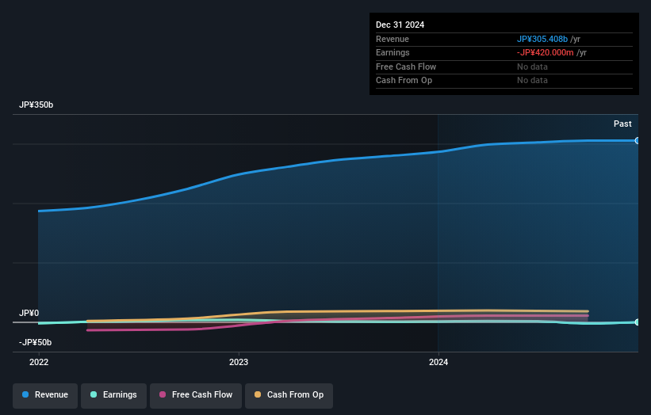Click the Revenue endpoint marker at Dec 2024

point(638,141)
